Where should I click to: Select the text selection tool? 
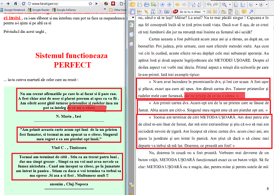click(160, 11)
